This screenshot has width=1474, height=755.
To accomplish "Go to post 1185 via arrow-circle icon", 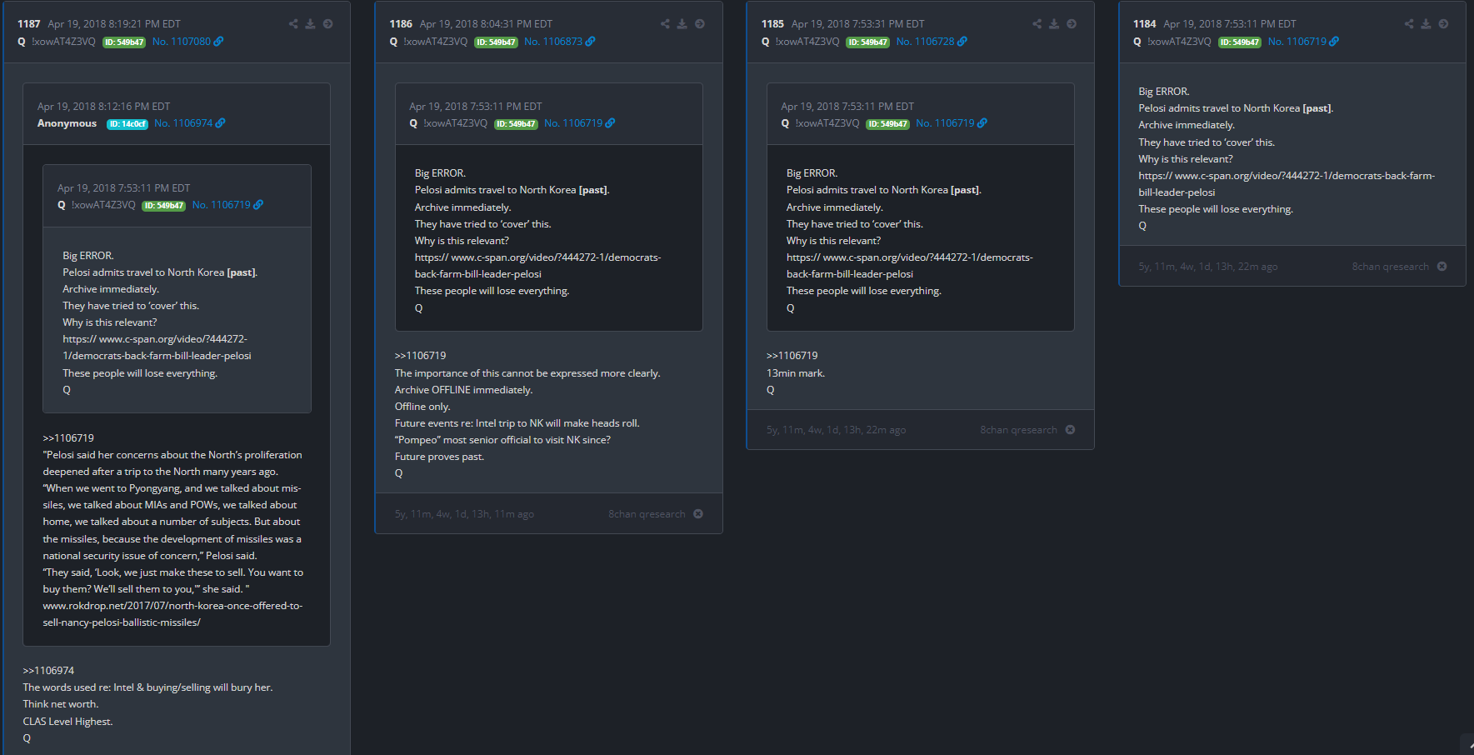I will pyautogui.click(x=1072, y=24).
